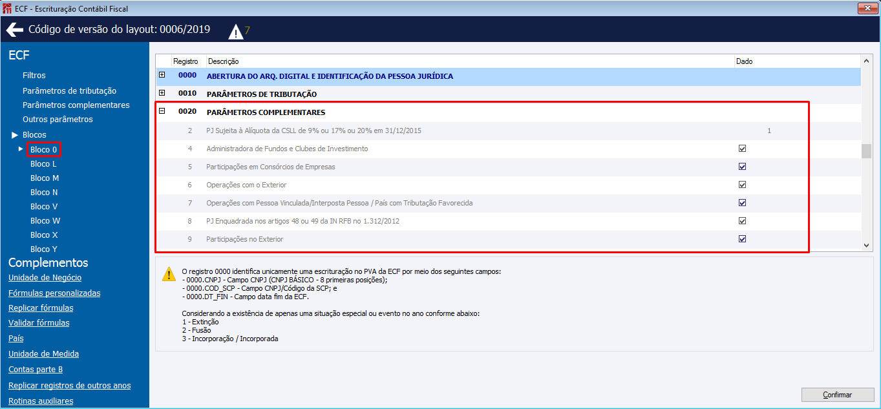Open Parâmetros complementares sidebar item
This screenshot has width=881, height=409.
pos(76,105)
